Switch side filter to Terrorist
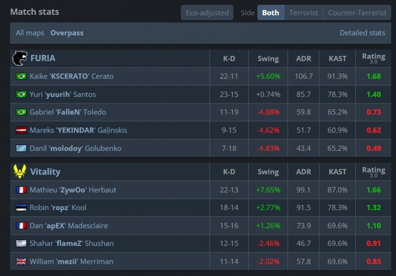396x276 pixels. (x=304, y=13)
